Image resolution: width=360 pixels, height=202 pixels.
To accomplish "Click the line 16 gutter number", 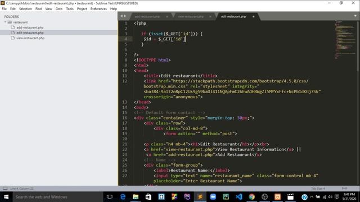I will tap(125, 118).
